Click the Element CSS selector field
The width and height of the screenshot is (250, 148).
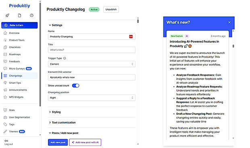pos(92,77)
